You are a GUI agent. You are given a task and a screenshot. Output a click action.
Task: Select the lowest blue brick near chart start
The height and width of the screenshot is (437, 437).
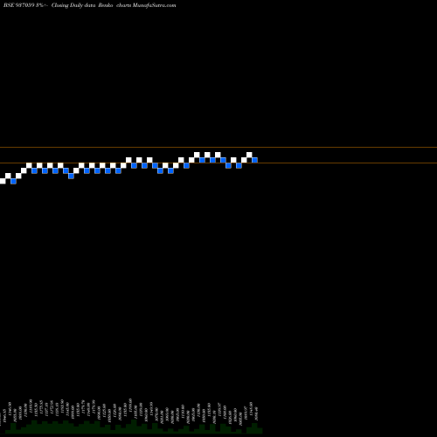(13, 181)
